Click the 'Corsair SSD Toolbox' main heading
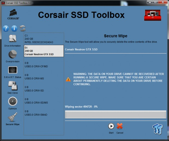 point(82,15)
